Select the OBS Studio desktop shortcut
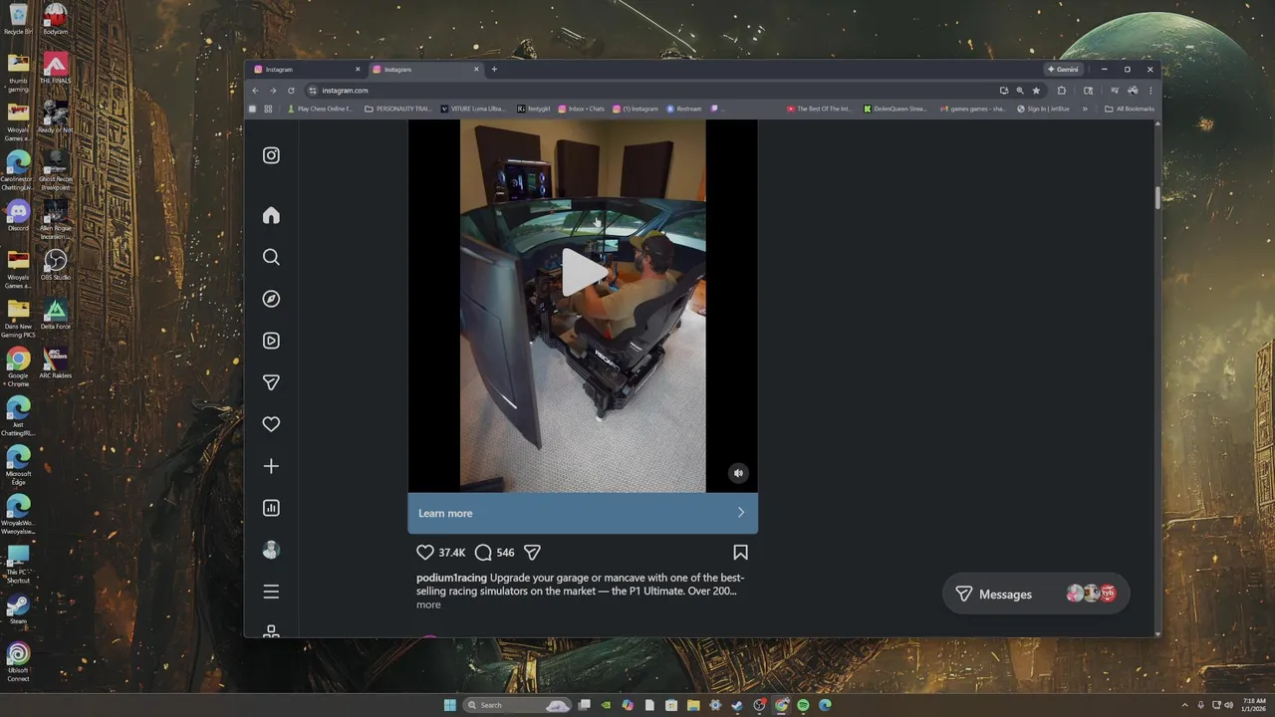Screen dimensions: 1275x717 click(56, 264)
